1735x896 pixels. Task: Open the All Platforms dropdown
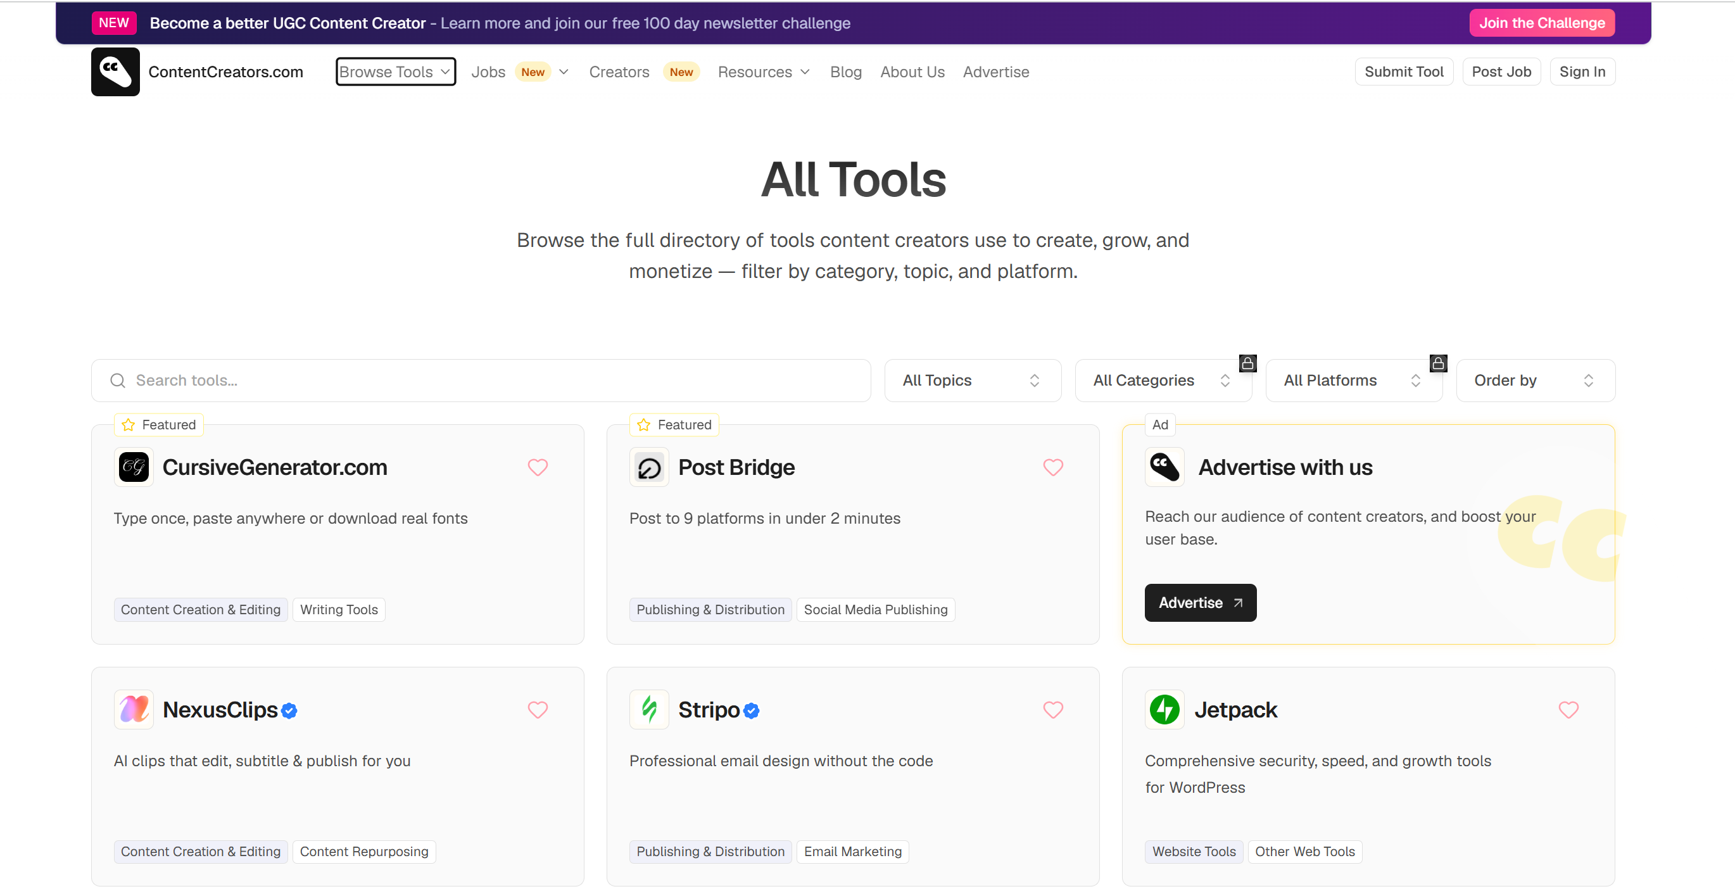point(1354,381)
